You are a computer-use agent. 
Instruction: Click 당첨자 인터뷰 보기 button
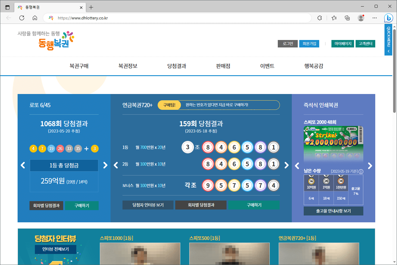click(x=148, y=205)
